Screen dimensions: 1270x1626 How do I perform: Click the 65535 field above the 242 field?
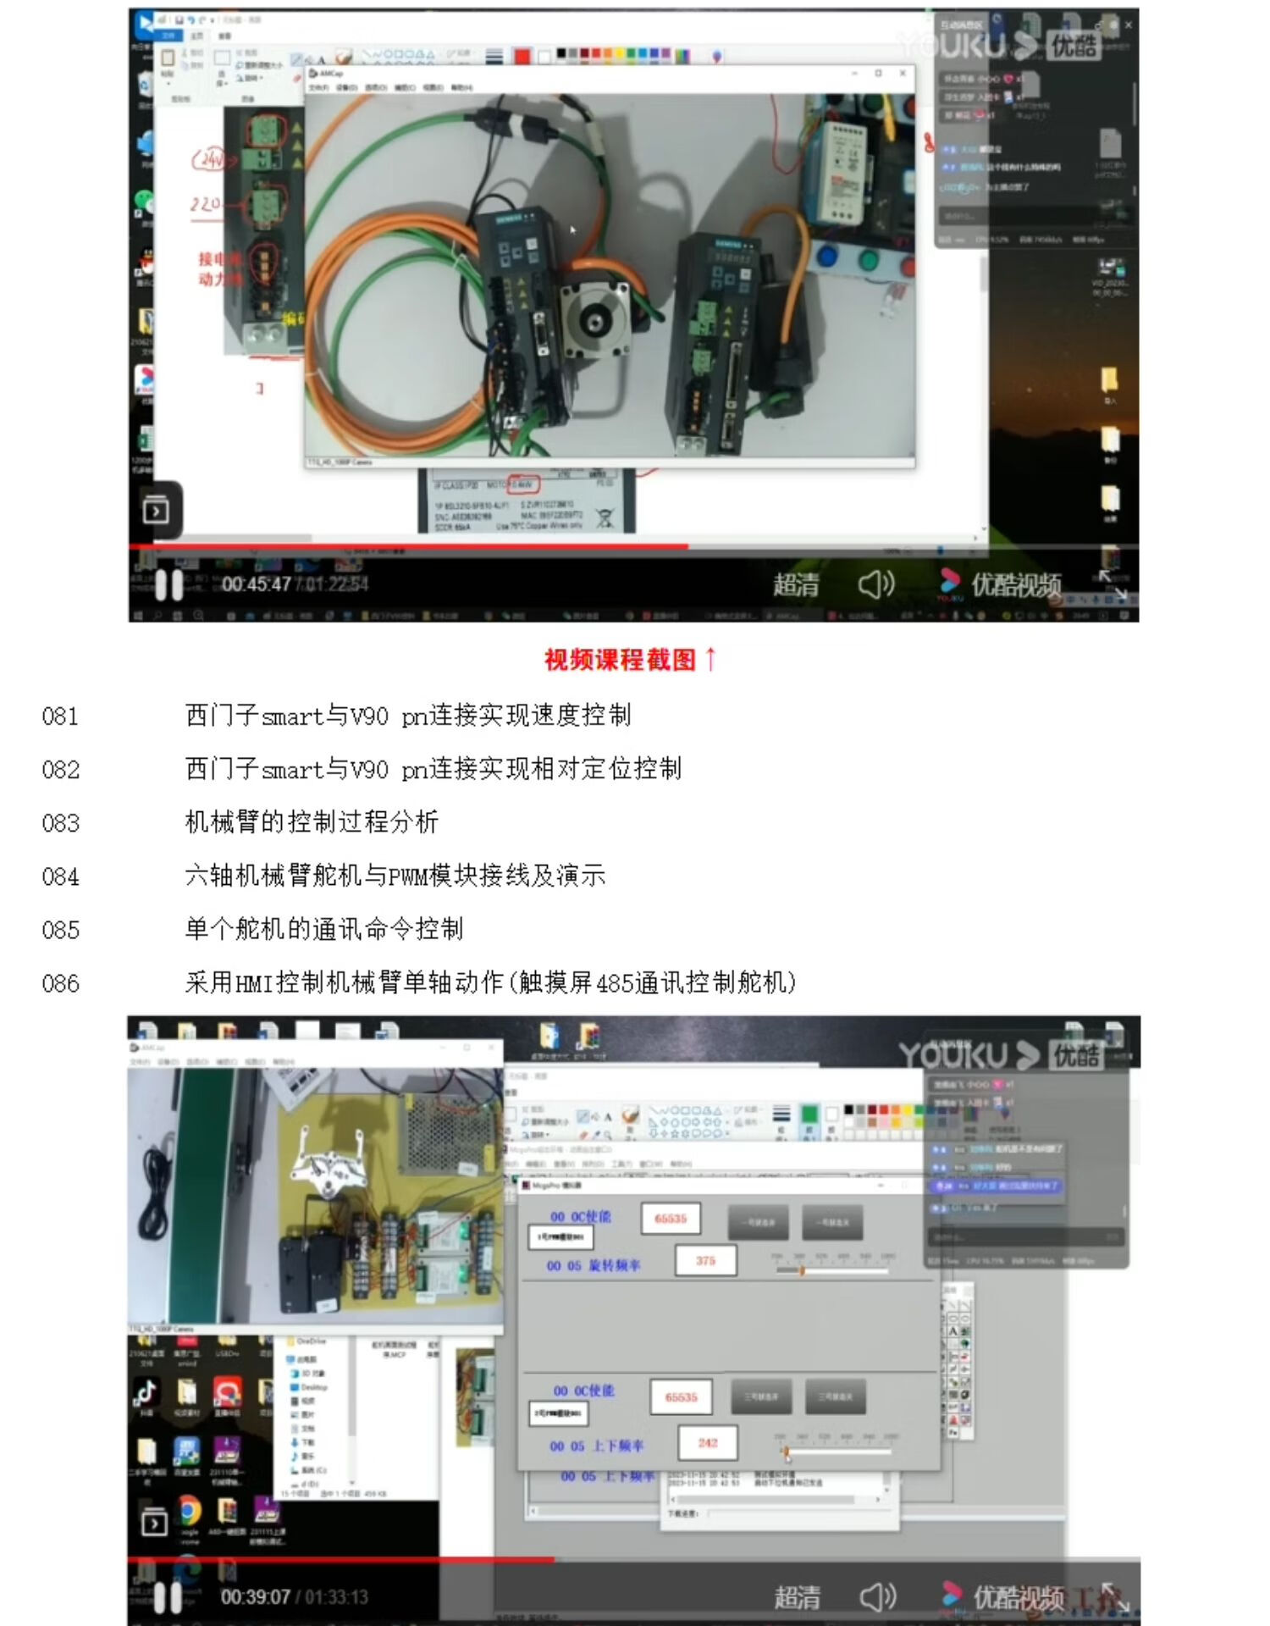(681, 1397)
